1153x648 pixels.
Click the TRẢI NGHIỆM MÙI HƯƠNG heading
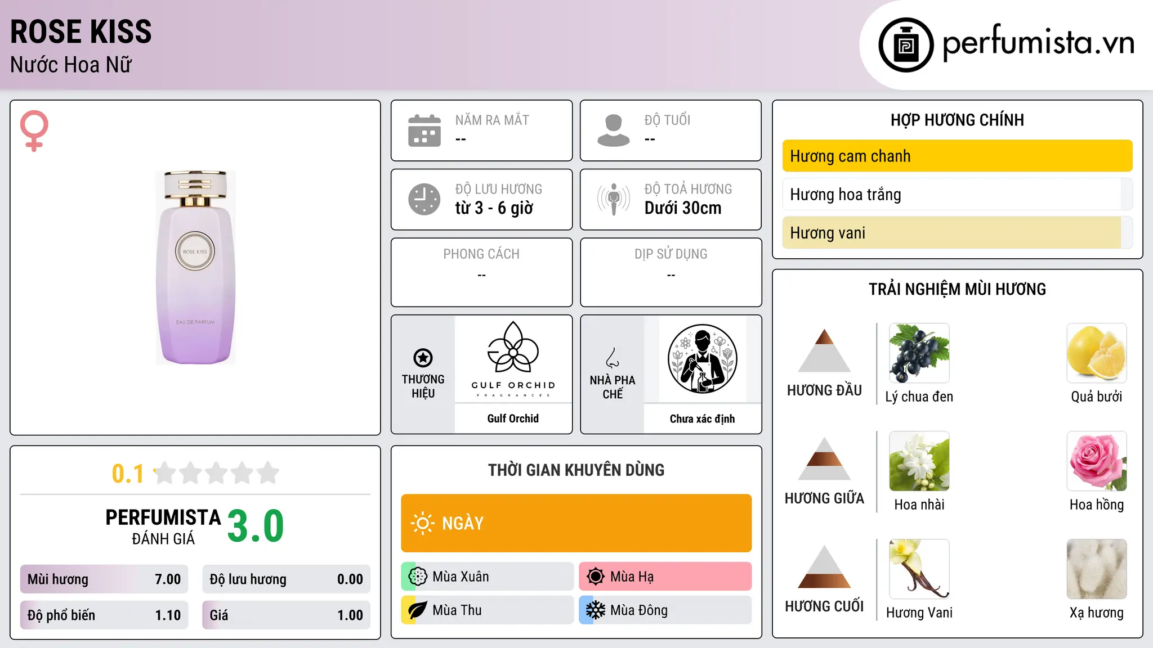tap(958, 289)
